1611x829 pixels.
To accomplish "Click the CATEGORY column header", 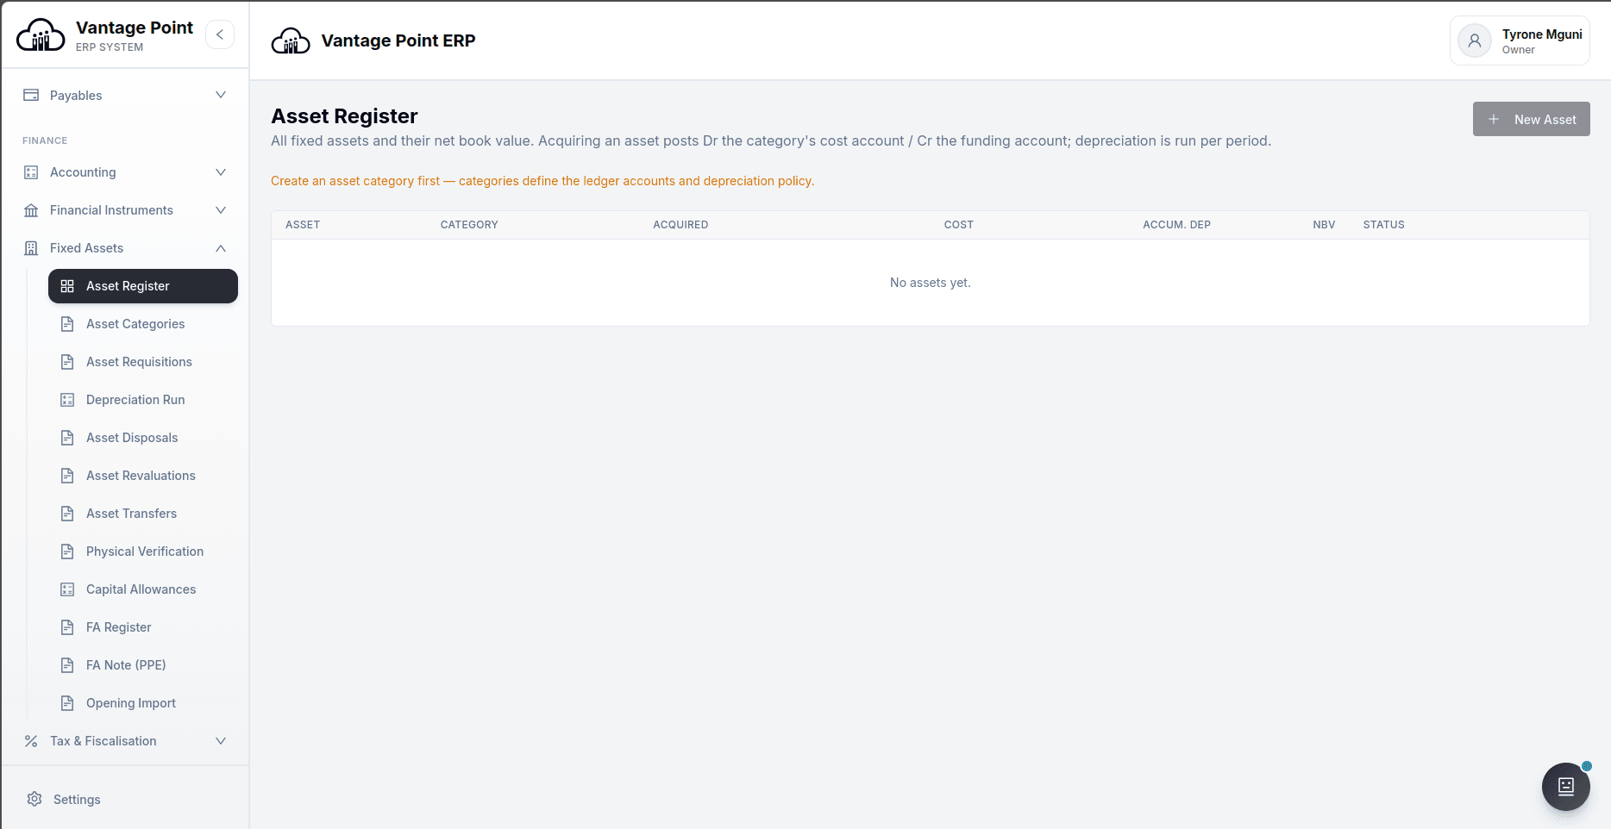I will pyautogui.click(x=469, y=225).
